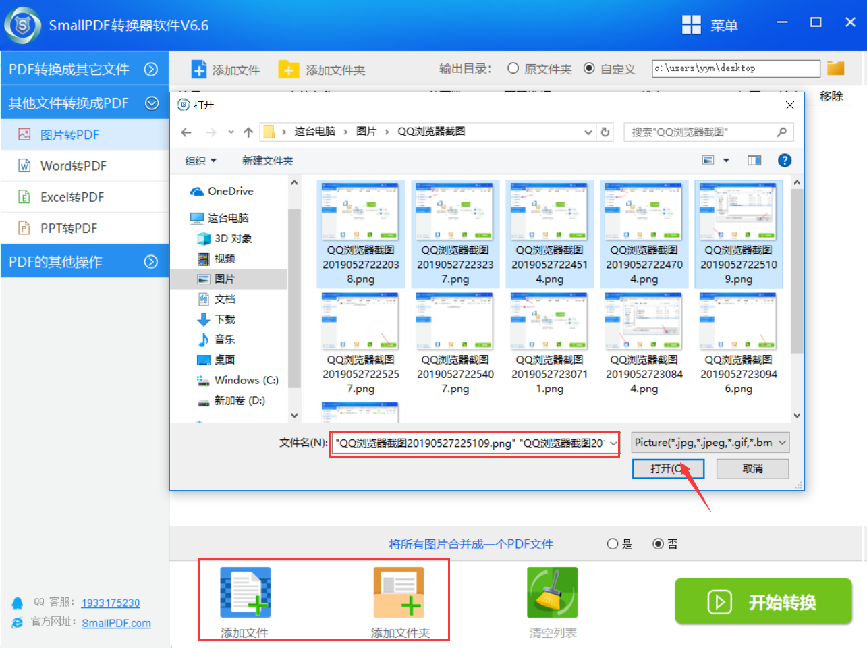The height and width of the screenshot is (648, 867).
Task: Toggle the preview pane icon
Action: (x=754, y=160)
